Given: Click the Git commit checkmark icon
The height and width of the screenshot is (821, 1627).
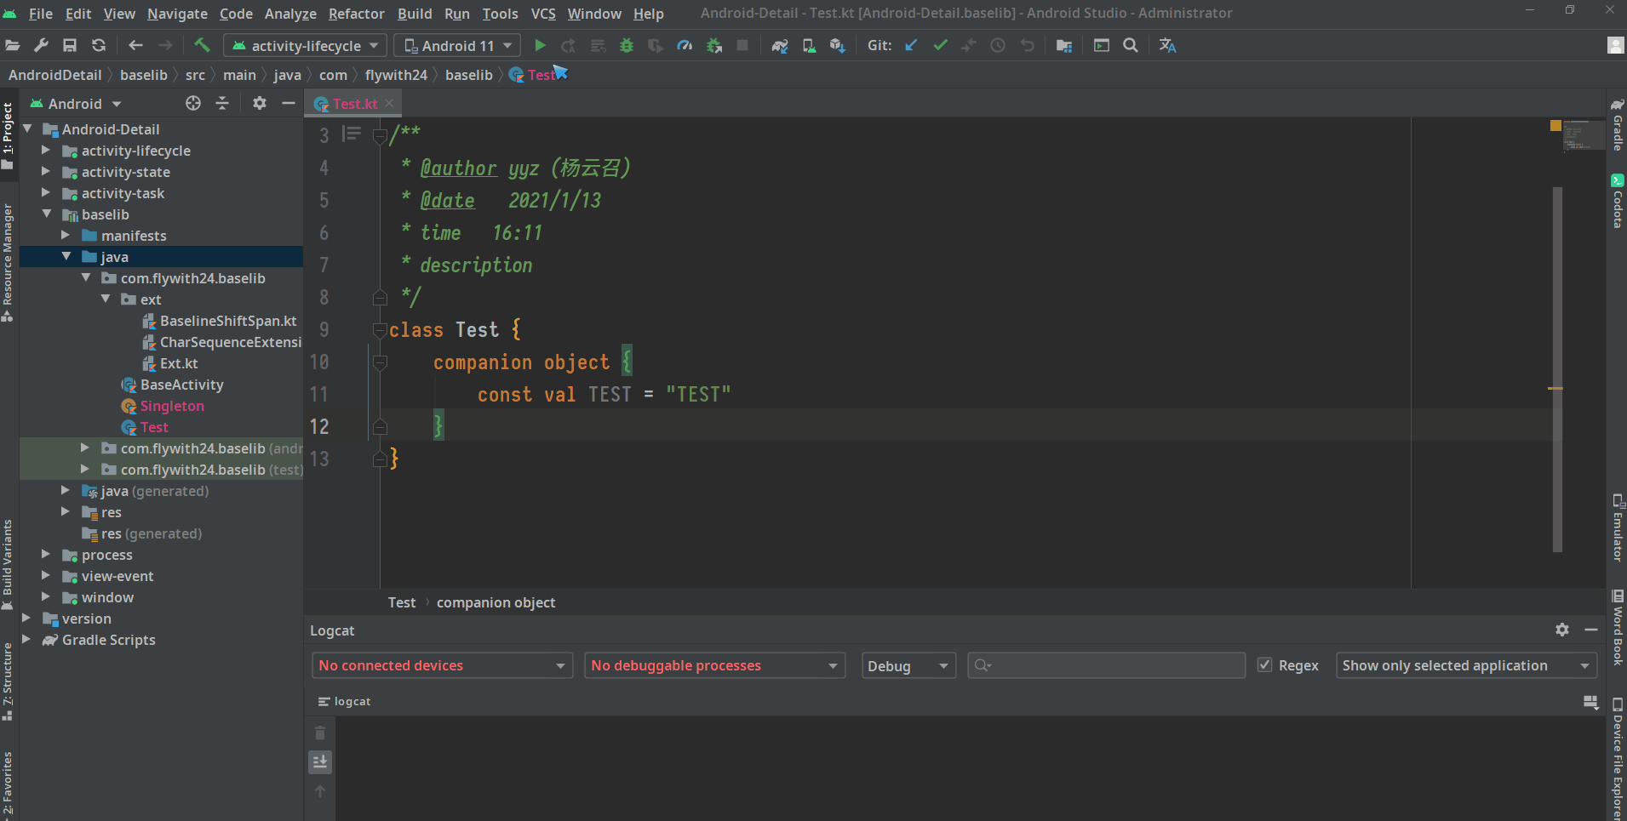Looking at the screenshot, I should pyautogui.click(x=940, y=45).
